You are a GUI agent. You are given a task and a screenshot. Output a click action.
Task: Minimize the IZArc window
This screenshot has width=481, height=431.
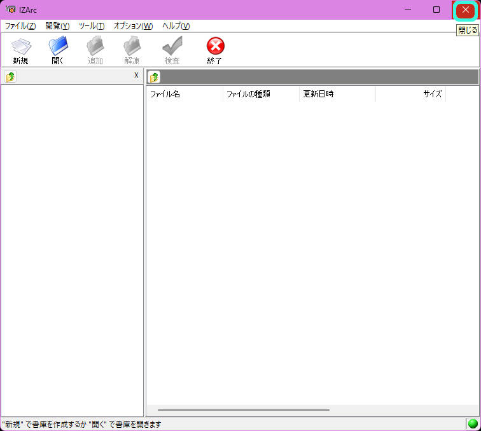tap(408, 10)
